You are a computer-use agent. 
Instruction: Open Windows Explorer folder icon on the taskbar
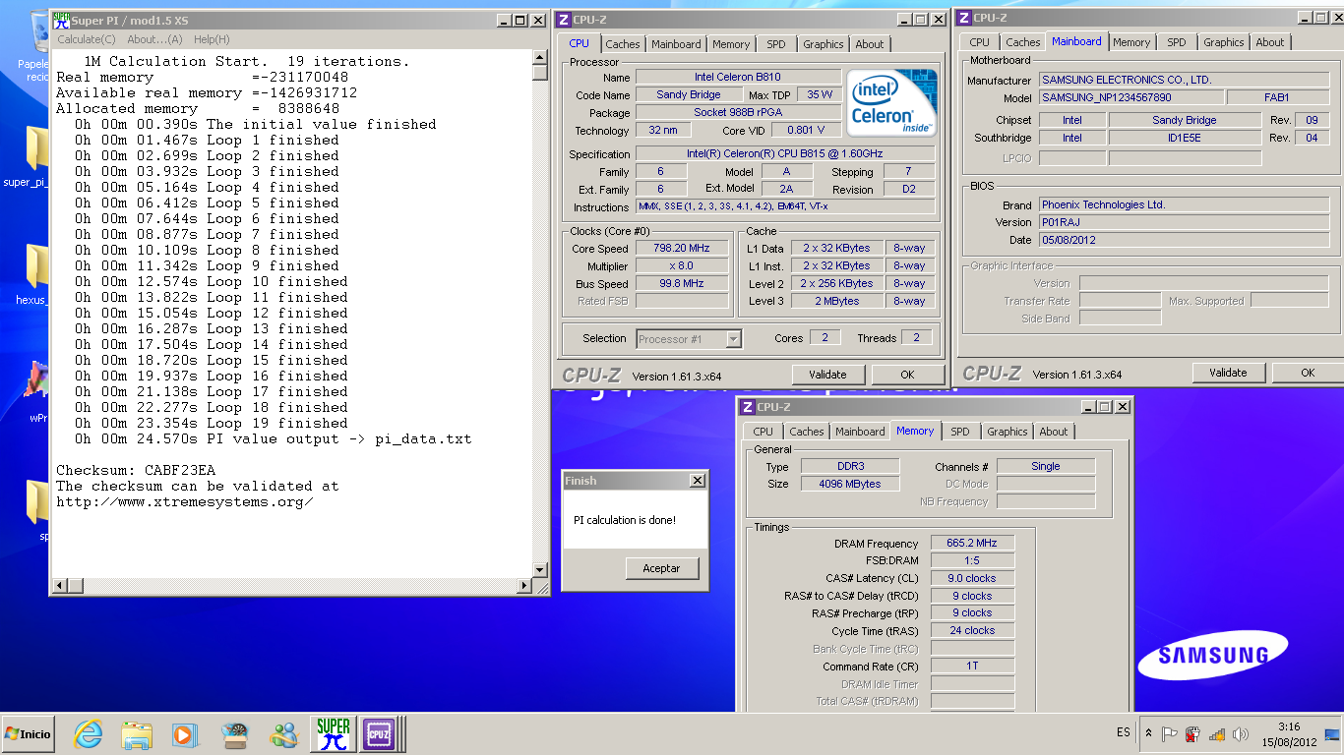coord(137,734)
